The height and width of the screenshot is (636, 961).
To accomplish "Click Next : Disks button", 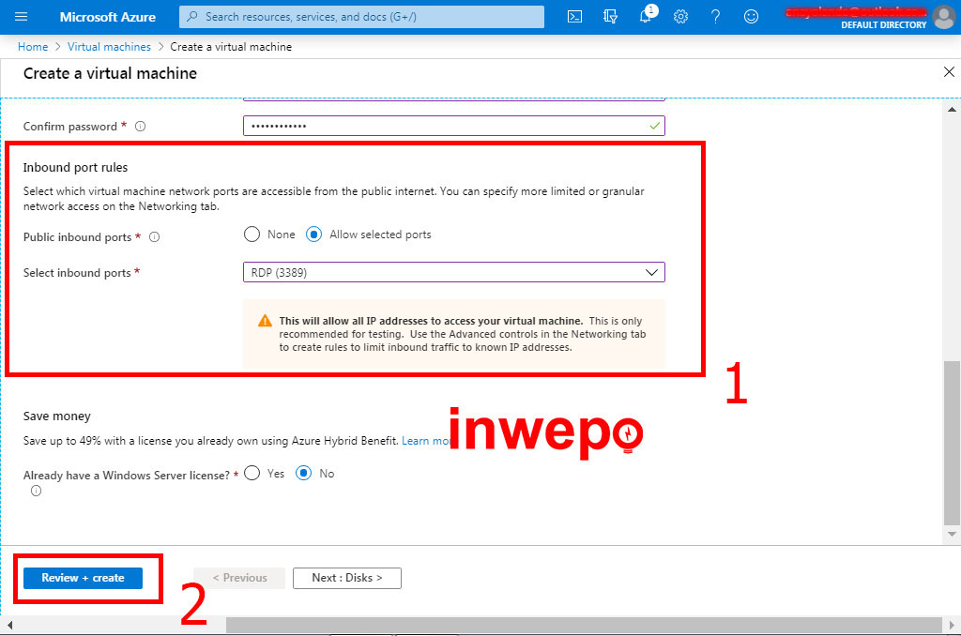I will (347, 578).
